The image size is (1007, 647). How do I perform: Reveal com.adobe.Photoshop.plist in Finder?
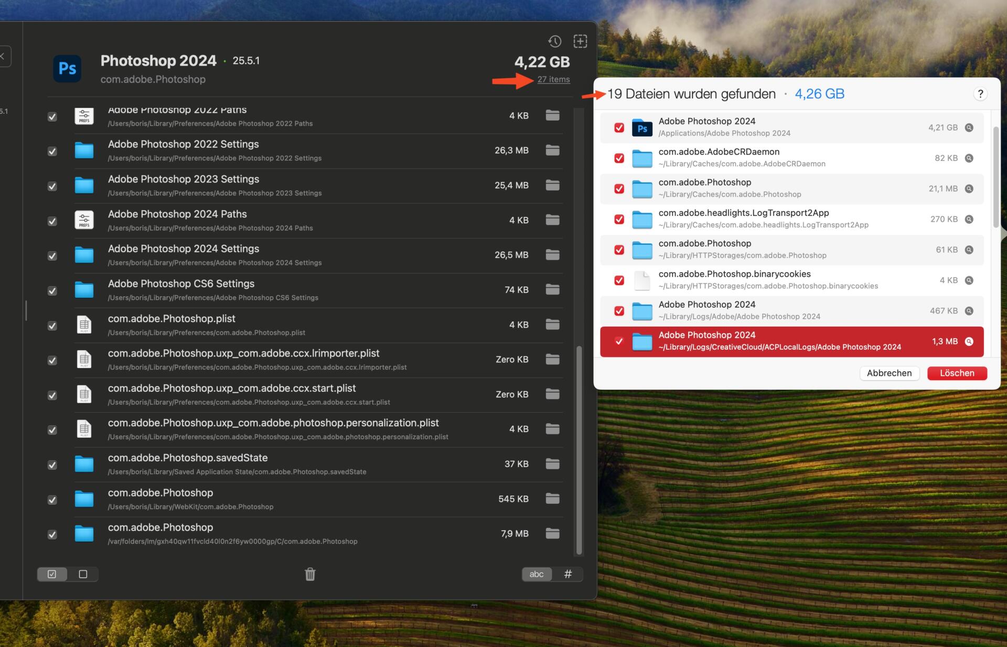point(552,325)
